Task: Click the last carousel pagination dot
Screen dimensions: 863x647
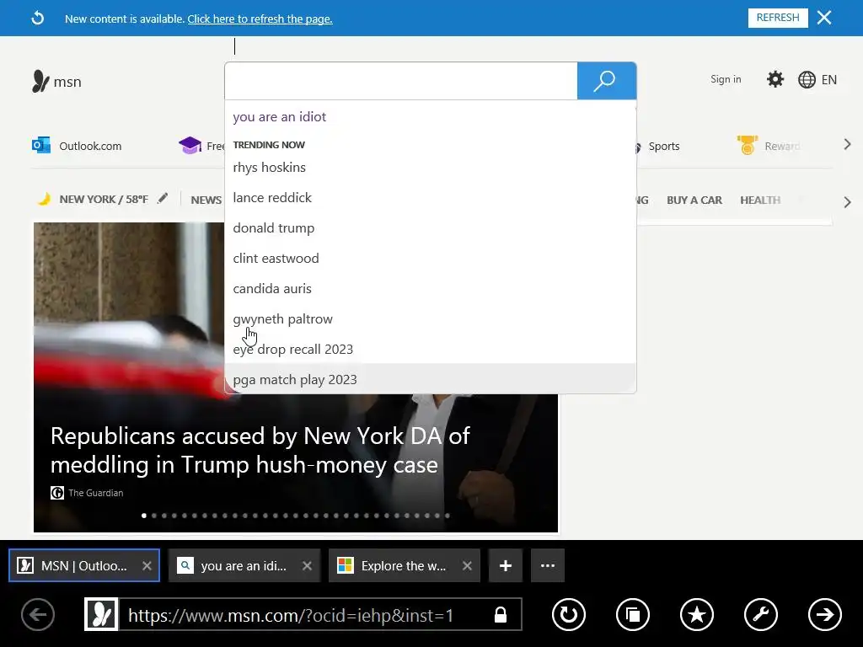Action: point(448,516)
